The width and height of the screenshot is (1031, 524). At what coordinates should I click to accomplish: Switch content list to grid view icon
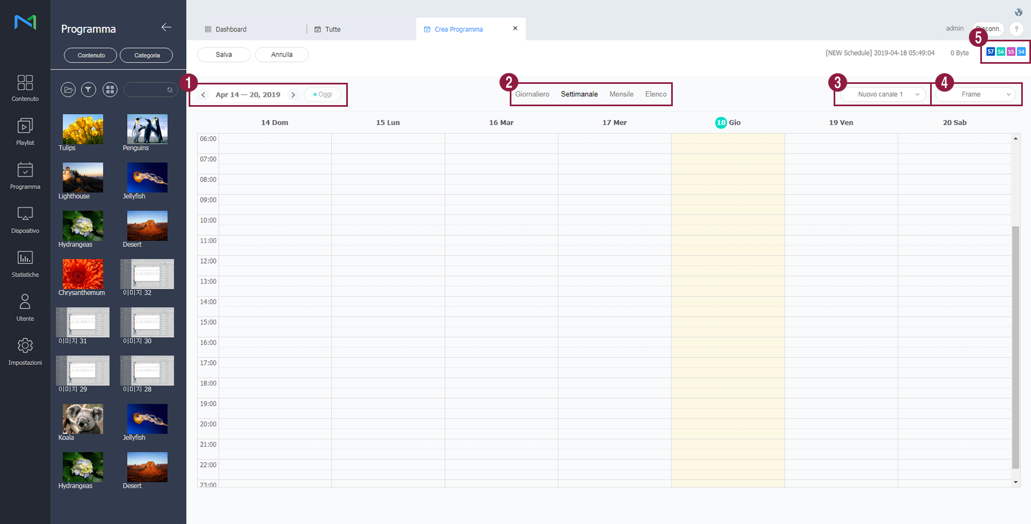click(110, 90)
